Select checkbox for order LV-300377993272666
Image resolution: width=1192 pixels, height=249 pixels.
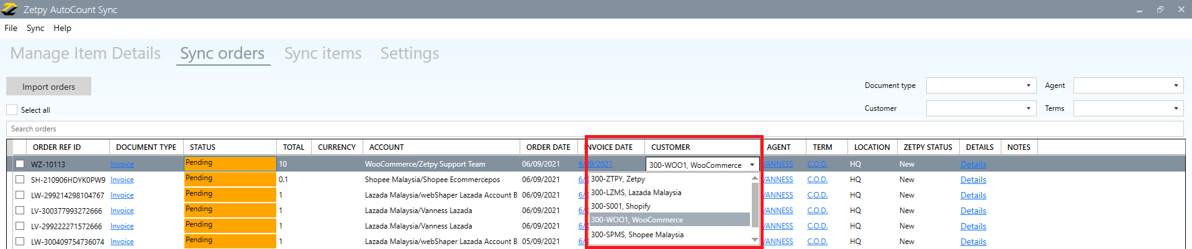[20, 211]
